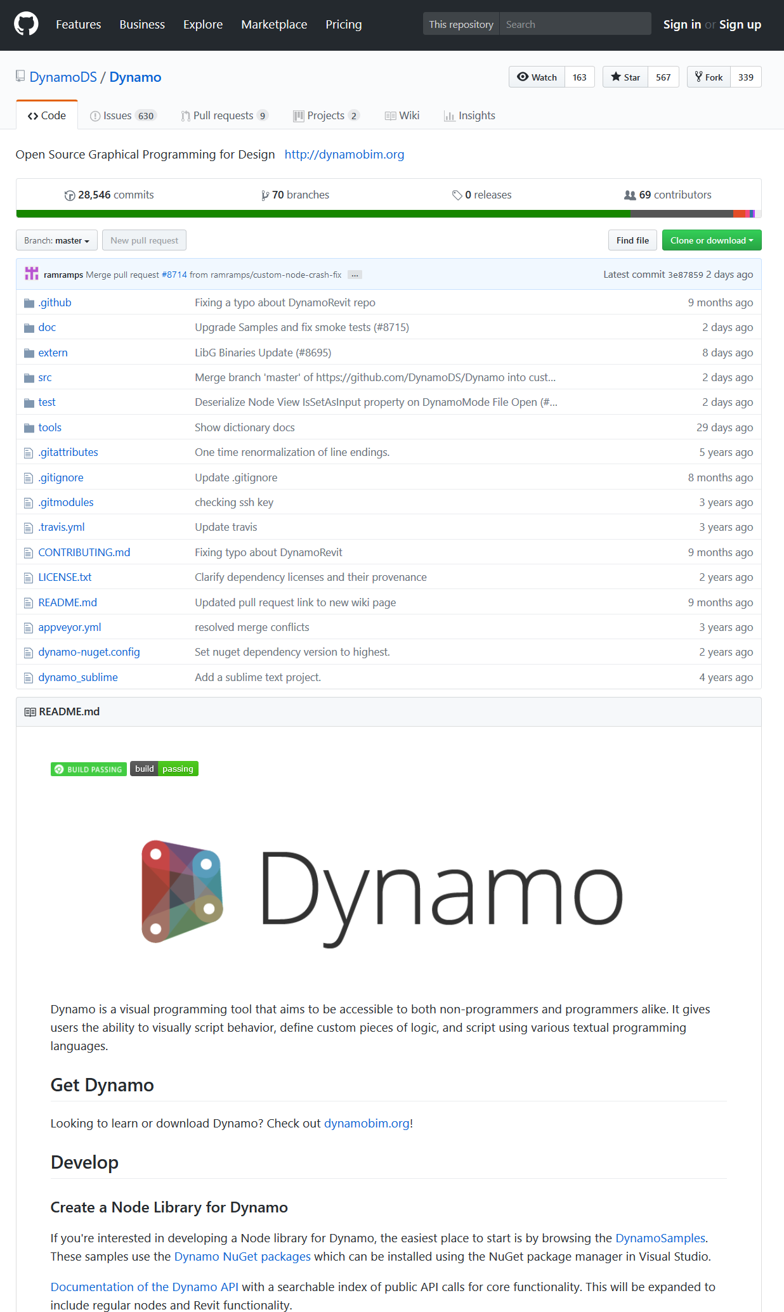Click the green Build Passing badge
The height and width of the screenshot is (1312, 784).
(88, 769)
